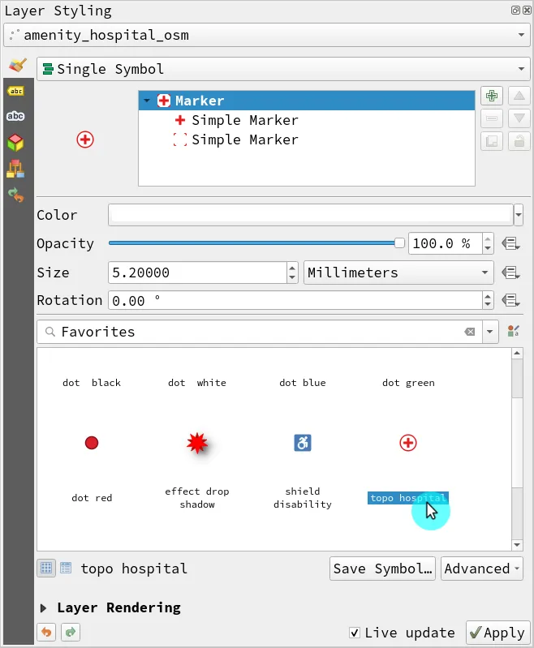The image size is (534, 648).
Task: Switch symbol list to icon view
Action: 46,569
